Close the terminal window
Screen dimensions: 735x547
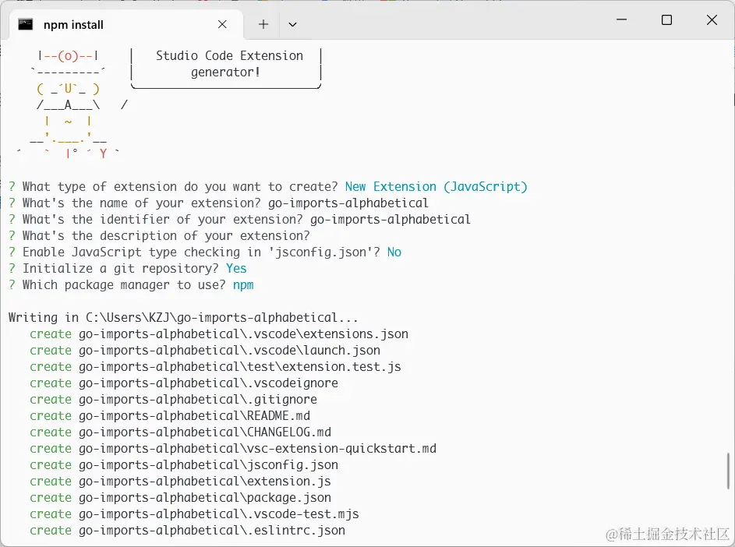(x=712, y=19)
